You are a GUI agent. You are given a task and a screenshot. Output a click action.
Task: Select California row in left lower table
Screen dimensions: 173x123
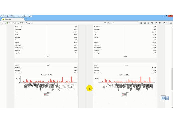46,68
